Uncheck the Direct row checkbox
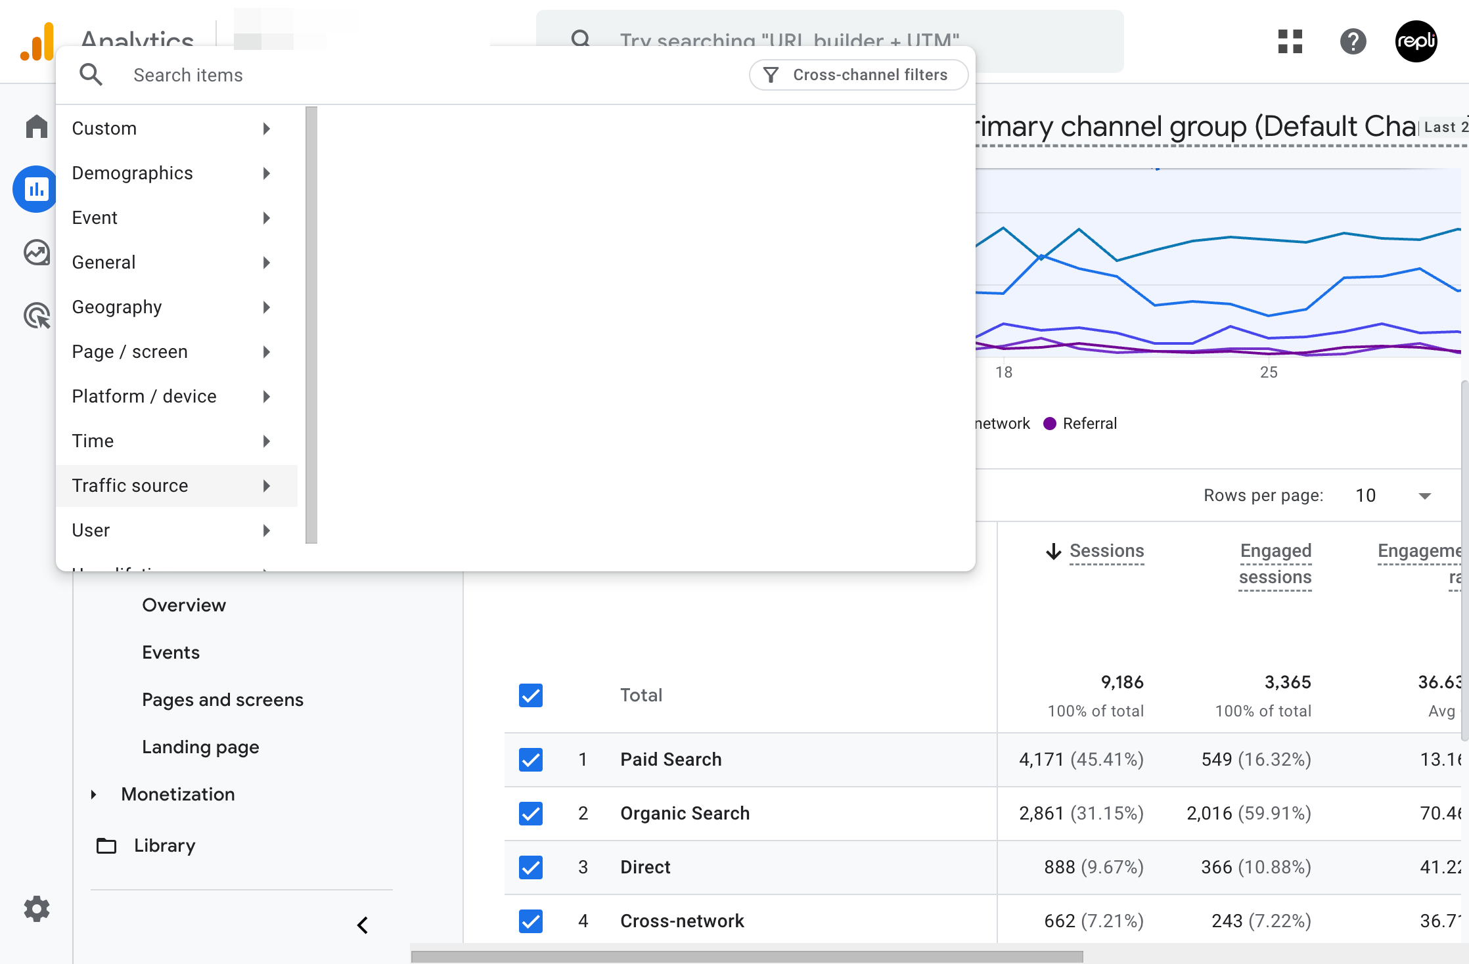The image size is (1469, 964). (x=531, y=867)
